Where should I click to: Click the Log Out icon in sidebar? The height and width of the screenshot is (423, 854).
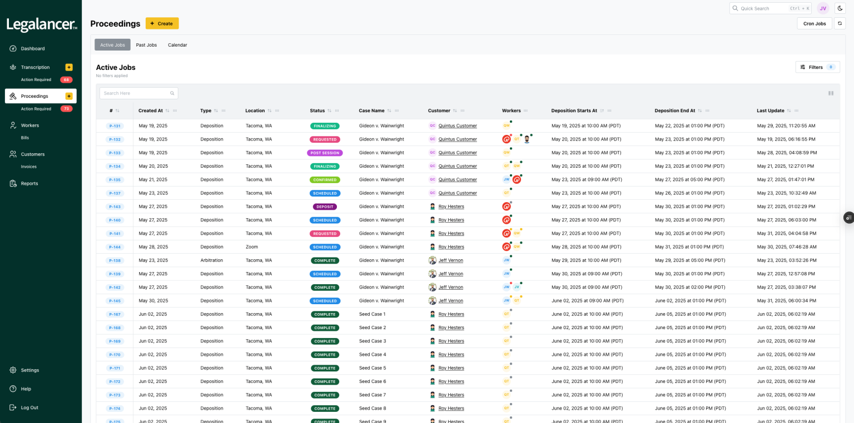(13, 407)
